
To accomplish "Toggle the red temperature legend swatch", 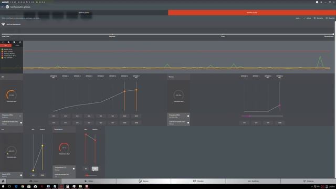I will tap(2, 56).
